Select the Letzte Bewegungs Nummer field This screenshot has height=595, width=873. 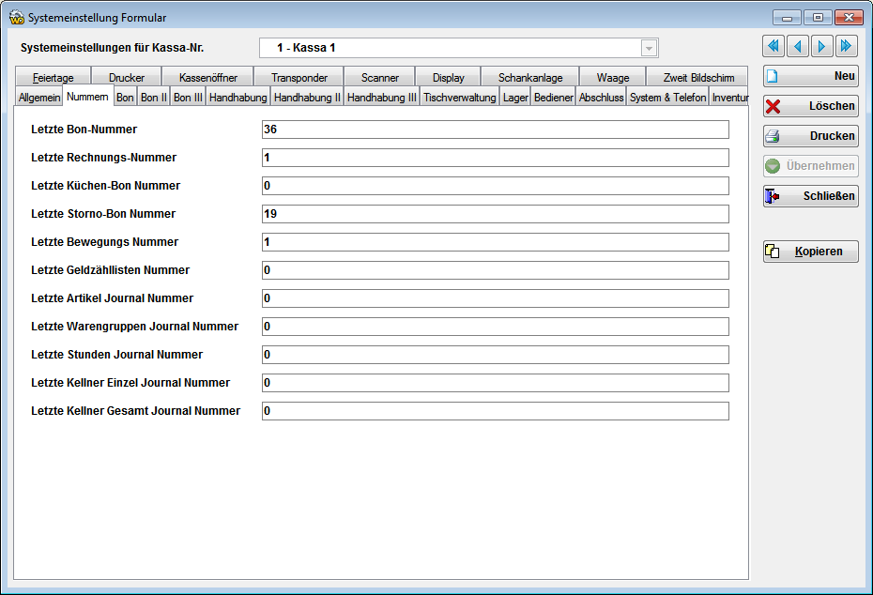click(495, 242)
